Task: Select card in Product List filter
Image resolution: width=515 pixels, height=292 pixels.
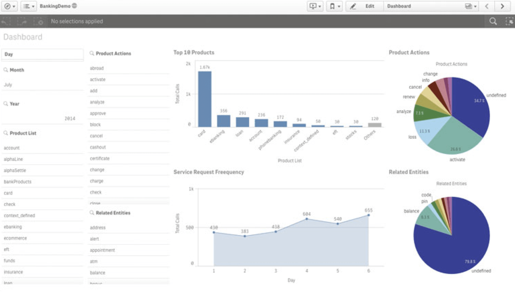Action: click(42, 193)
